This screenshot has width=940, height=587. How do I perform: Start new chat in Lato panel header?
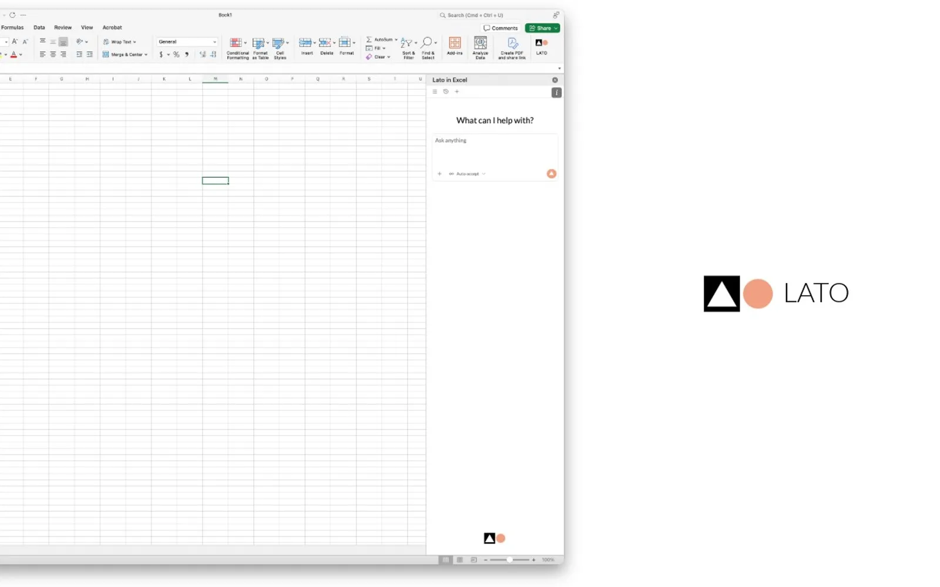coord(457,92)
